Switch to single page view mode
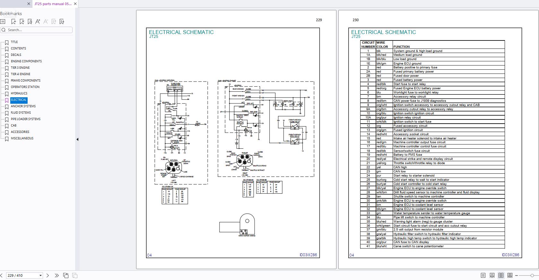Screen dimensions: 539x280 [483, 276]
